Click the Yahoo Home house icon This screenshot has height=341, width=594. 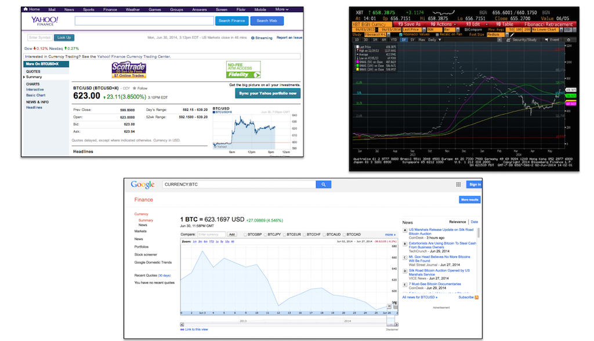(26, 9)
